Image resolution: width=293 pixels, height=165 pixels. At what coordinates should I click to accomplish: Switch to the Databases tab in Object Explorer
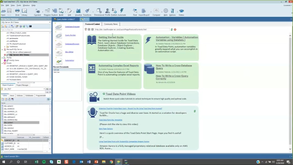click(x=29, y=96)
